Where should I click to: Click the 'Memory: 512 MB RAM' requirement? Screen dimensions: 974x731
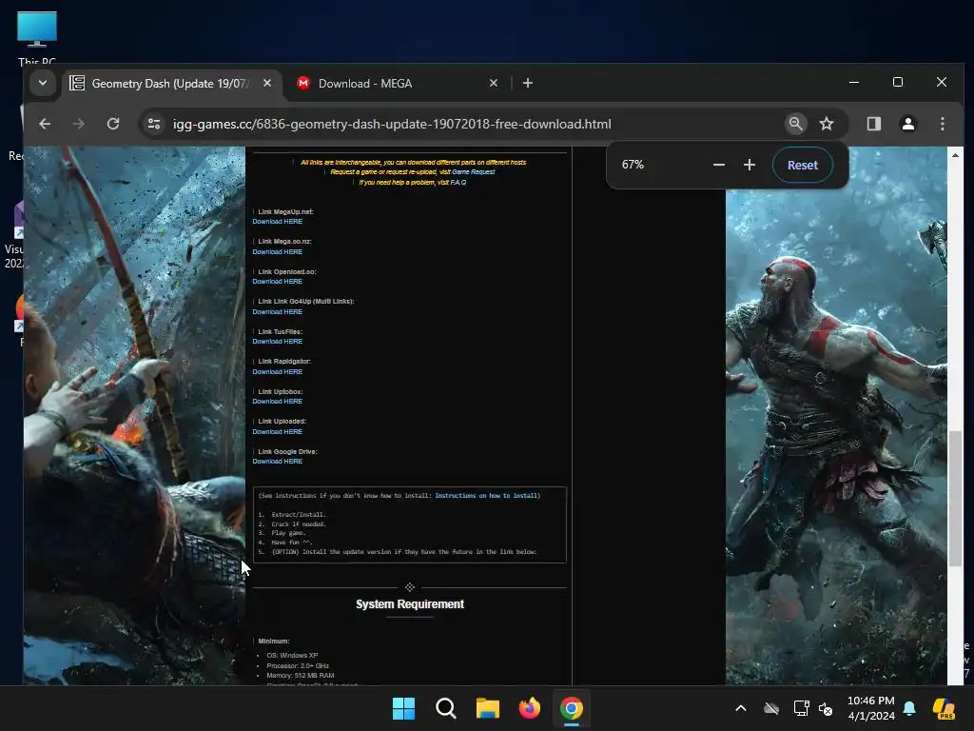300,676
